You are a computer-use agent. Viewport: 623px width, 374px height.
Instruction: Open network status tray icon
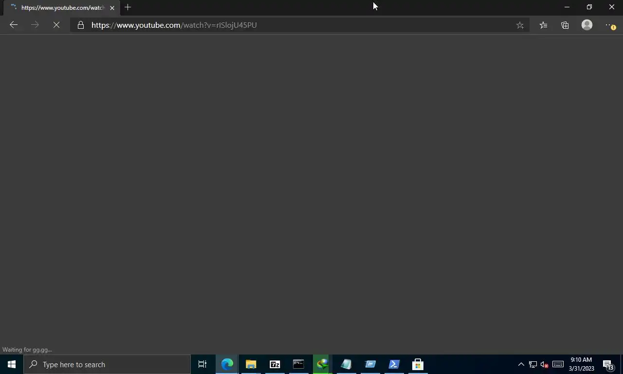[x=533, y=364]
